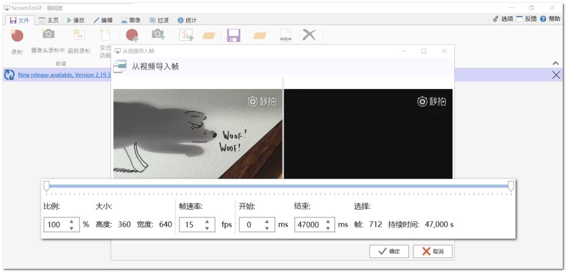Dismiss the new release notification bar
The width and height of the screenshot is (566, 272).
tap(556, 74)
